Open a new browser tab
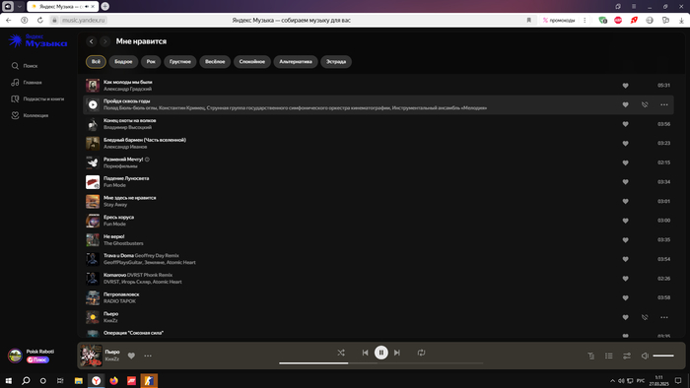Screen dimensions: 690x388 tap(105, 6)
